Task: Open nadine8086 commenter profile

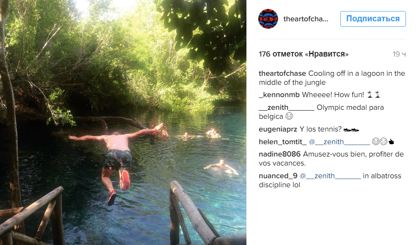Action: (280, 154)
